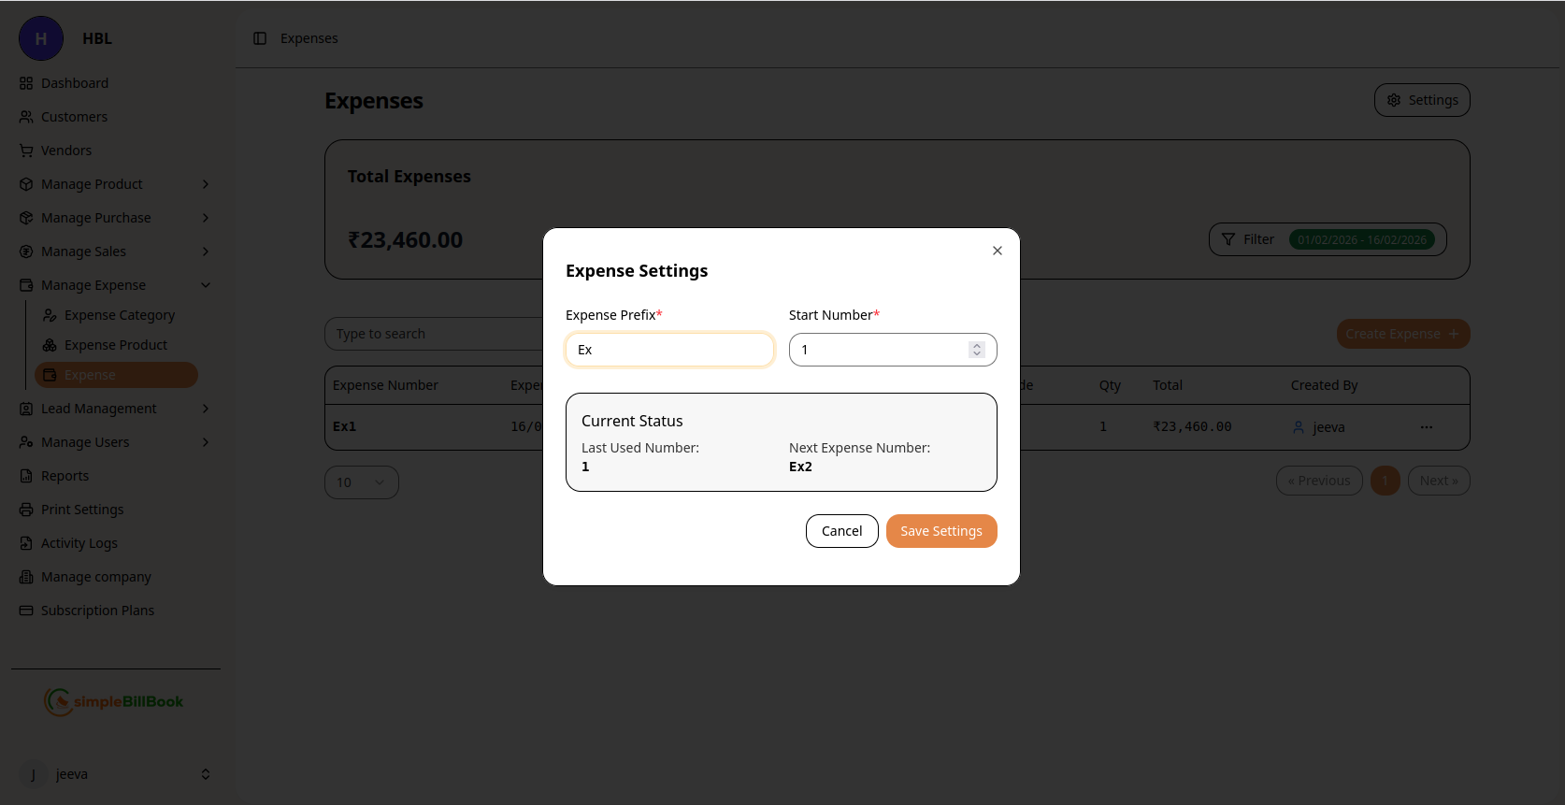Click the Save Settings button
This screenshot has width=1565, height=805.
point(940,531)
